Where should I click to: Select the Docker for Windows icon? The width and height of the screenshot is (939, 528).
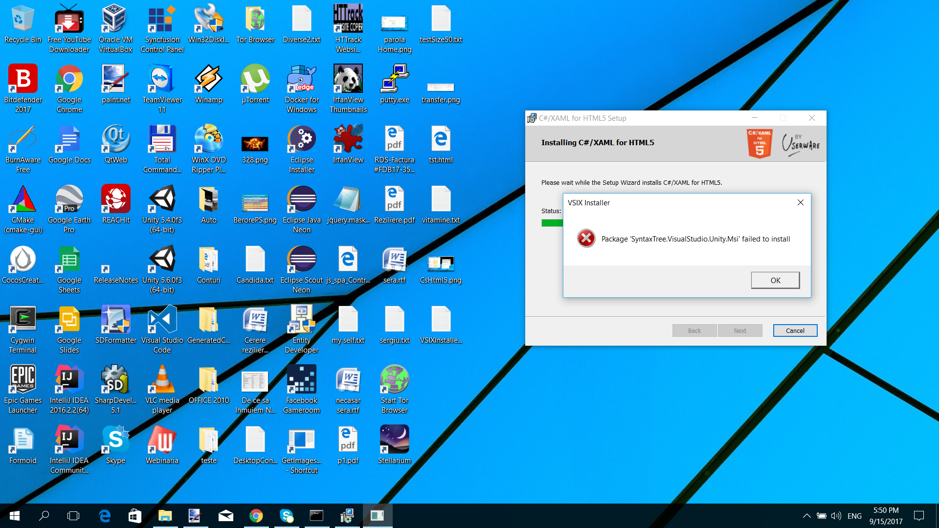[x=301, y=89]
